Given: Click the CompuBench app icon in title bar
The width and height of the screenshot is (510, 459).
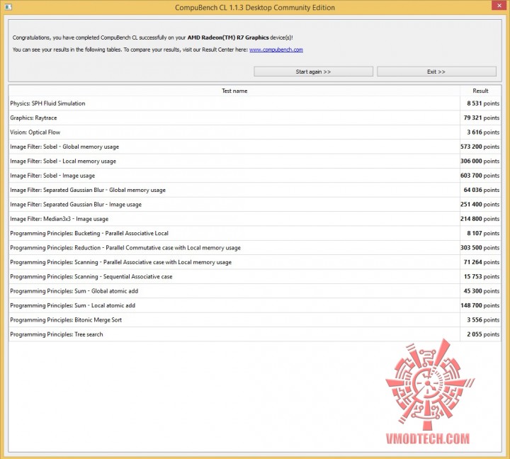Looking at the screenshot, I should [x=8, y=7].
